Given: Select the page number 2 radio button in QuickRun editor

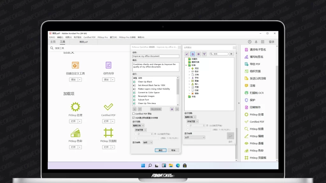Looking at the screenshot, I should coord(136,134).
